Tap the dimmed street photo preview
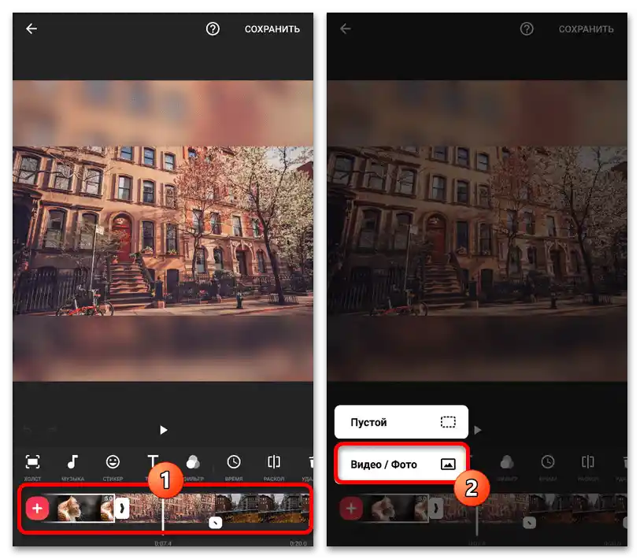Viewport: 640px width, 559px height. pos(477,231)
